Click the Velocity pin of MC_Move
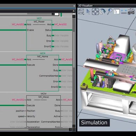136x136 pixels. (x=31, y=116)
